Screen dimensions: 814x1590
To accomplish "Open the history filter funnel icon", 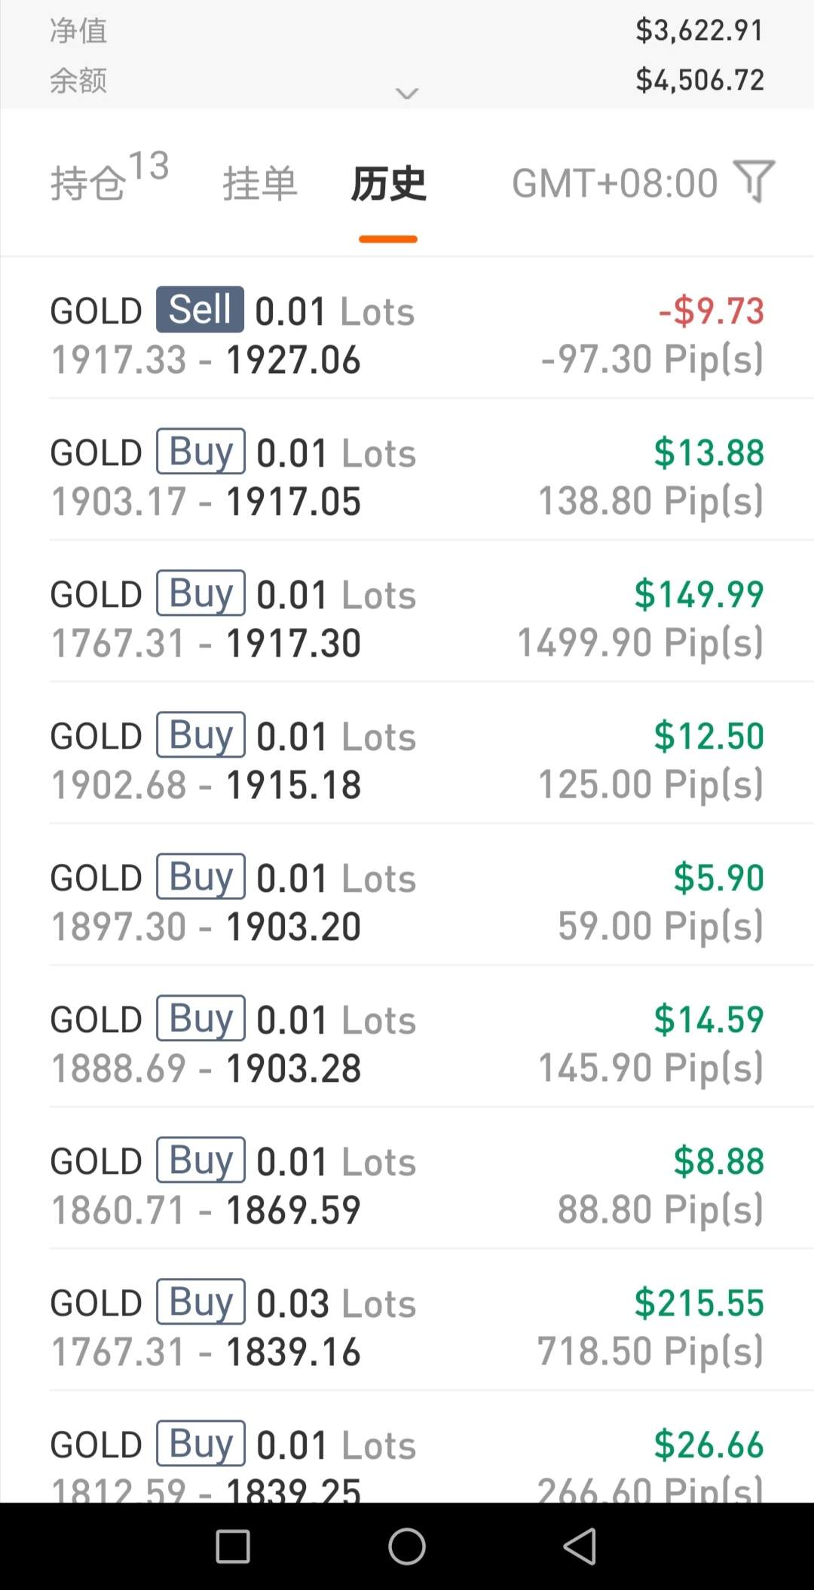I will (754, 181).
